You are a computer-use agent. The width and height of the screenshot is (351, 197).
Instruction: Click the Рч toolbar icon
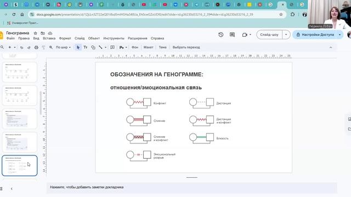click(122, 48)
